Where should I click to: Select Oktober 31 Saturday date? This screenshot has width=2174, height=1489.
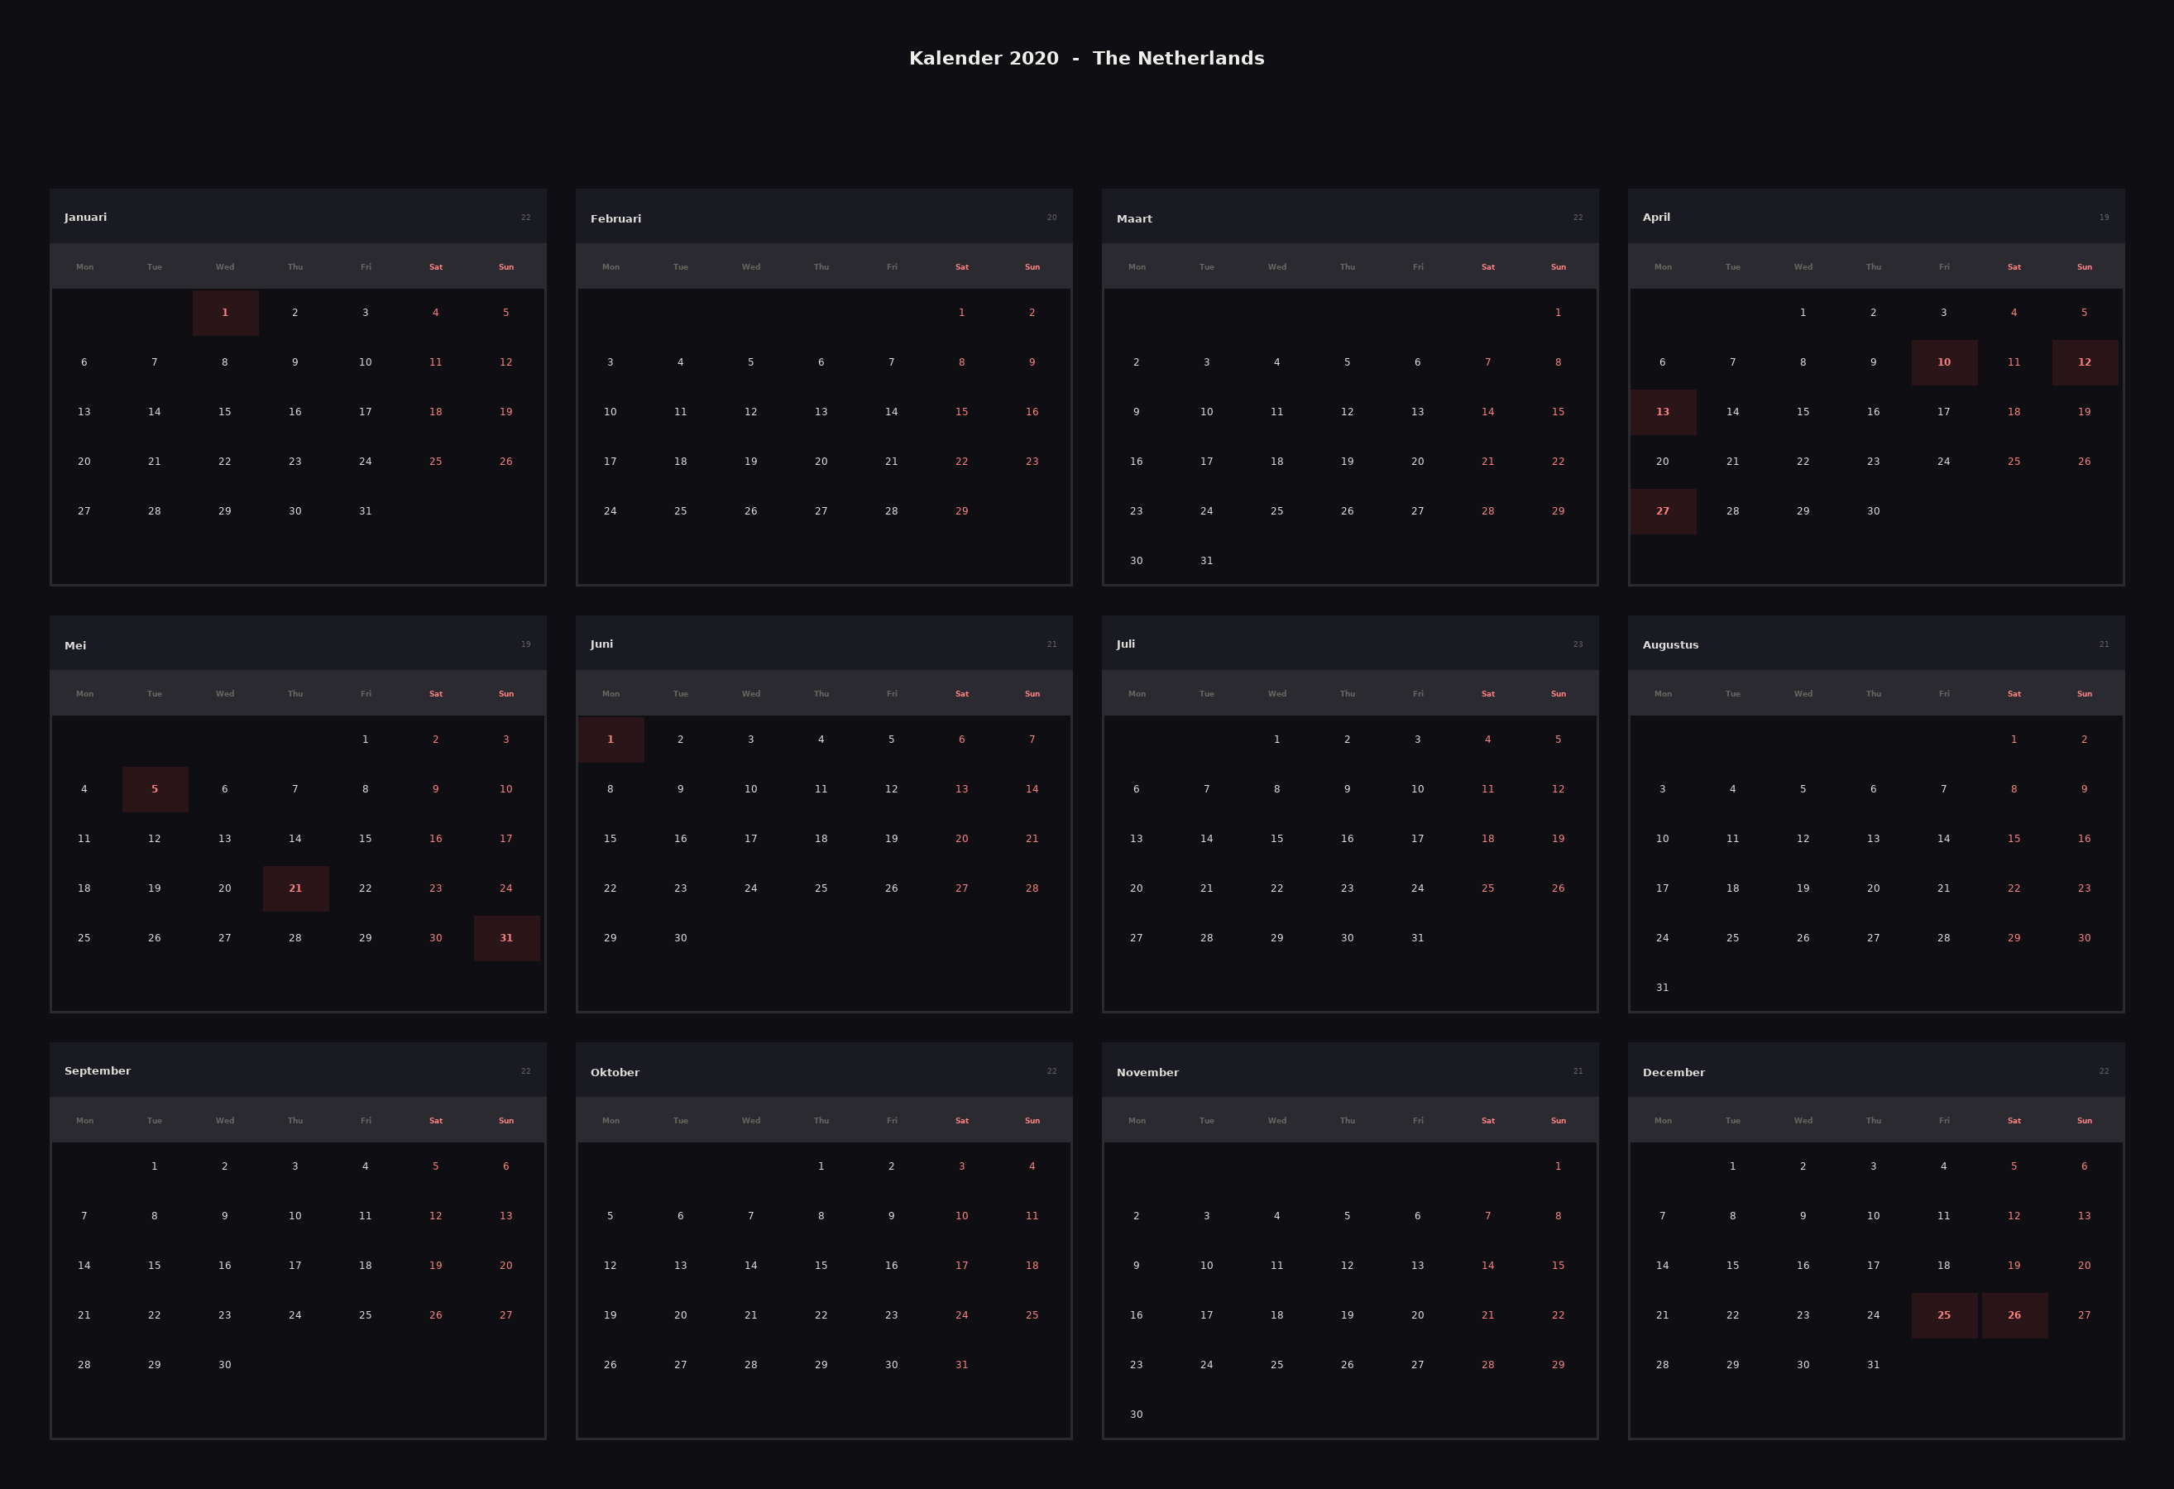point(961,1365)
